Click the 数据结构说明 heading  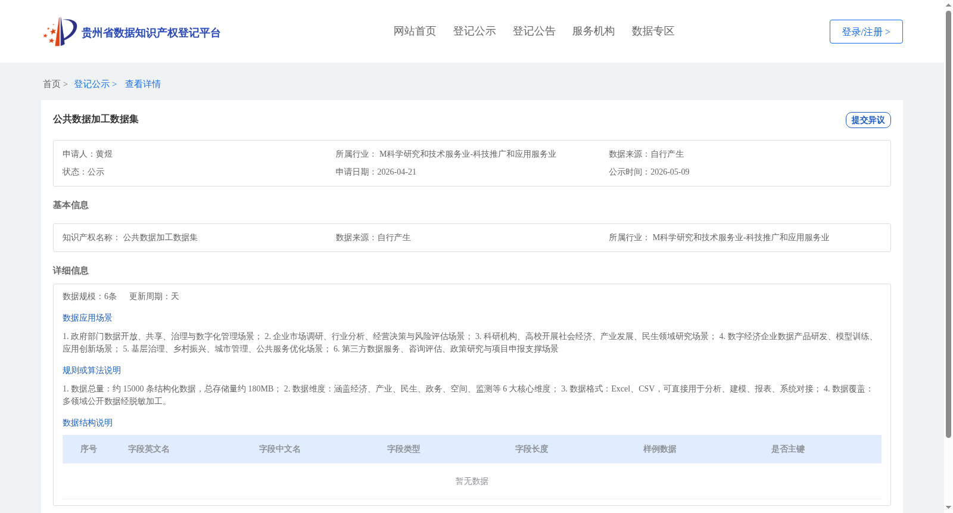[88, 422]
